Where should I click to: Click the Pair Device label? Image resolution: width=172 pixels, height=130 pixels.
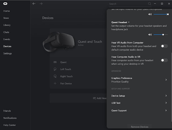point(66,83)
